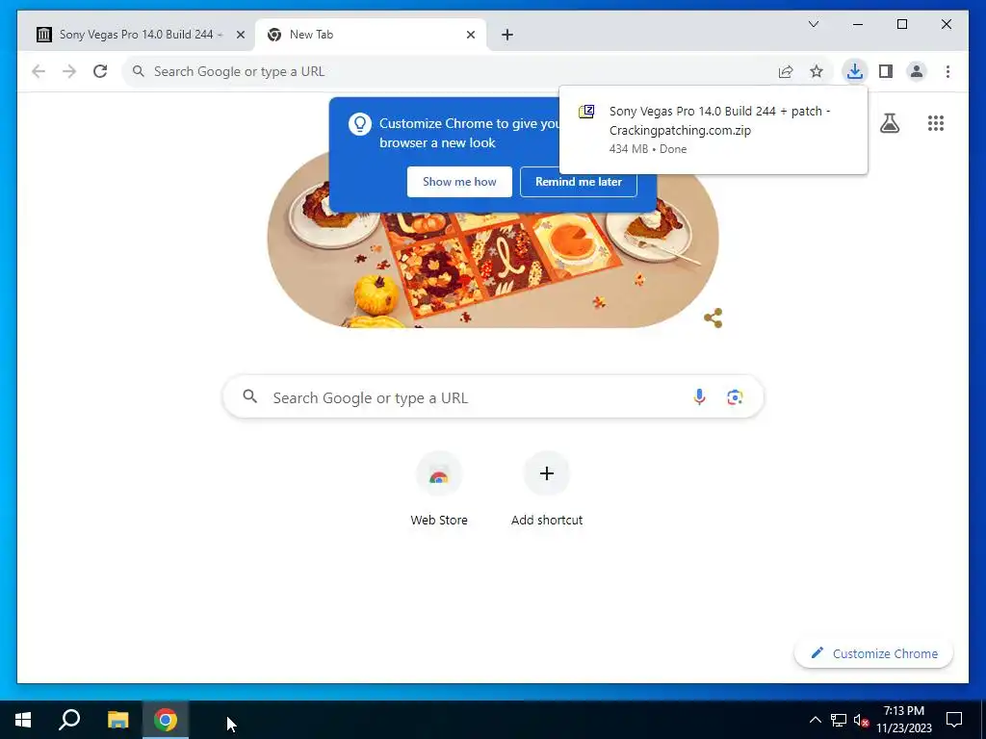Screen dimensions: 986x739
Task: Click the muted volume tray icon
Action: point(861,720)
